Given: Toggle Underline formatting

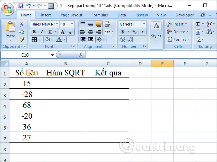Looking at the screenshot, I should click(50, 32).
